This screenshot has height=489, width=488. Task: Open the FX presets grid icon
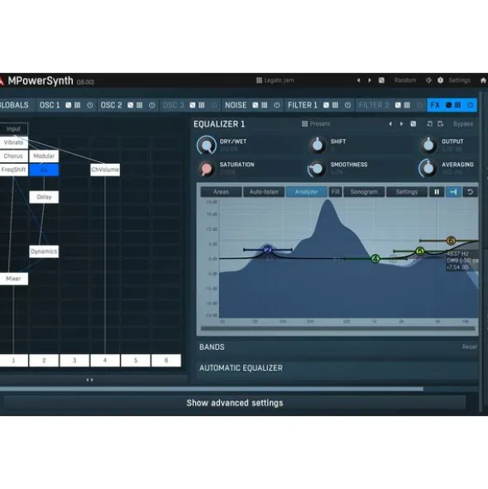pos(457,105)
